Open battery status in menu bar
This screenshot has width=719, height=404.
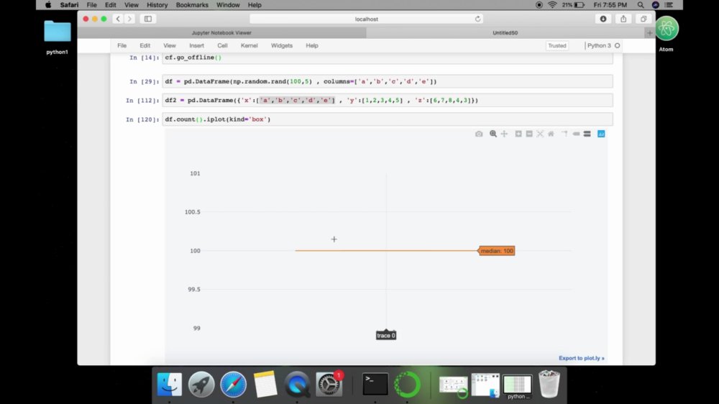click(x=574, y=5)
